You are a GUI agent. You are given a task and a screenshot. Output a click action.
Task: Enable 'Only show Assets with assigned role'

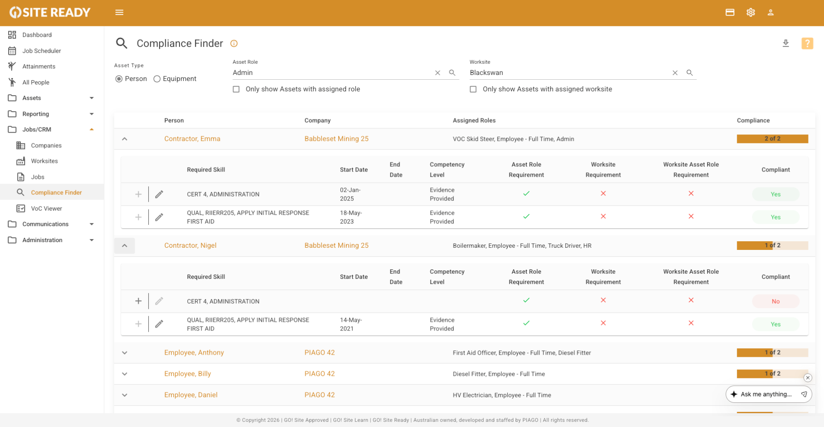pos(236,89)
